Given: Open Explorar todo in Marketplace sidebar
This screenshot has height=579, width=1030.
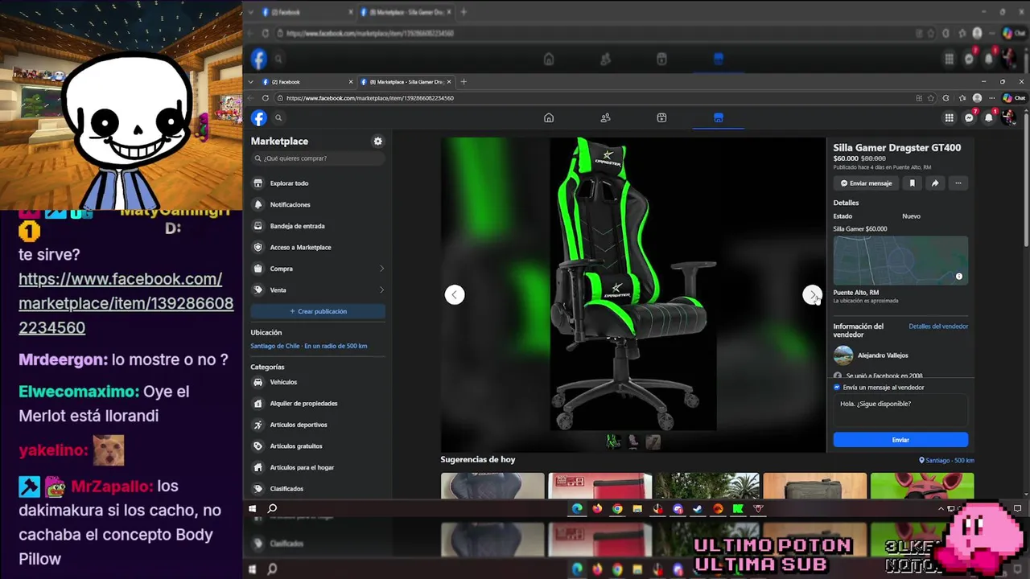Looking at the screenshot, I should coord(318,183).
